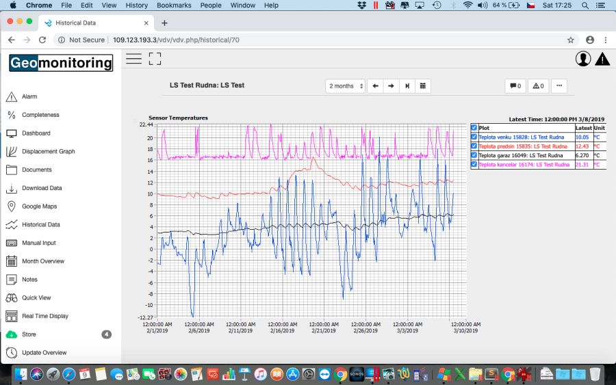Open Update Overview in the sidebar

pos(44,353)
